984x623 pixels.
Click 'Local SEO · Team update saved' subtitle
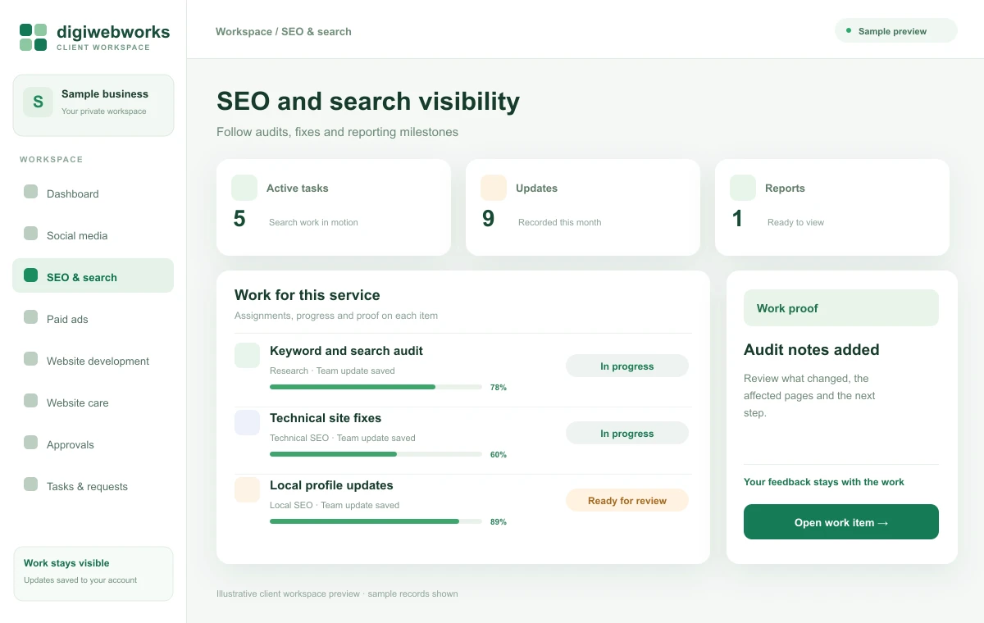pos(335,505)
